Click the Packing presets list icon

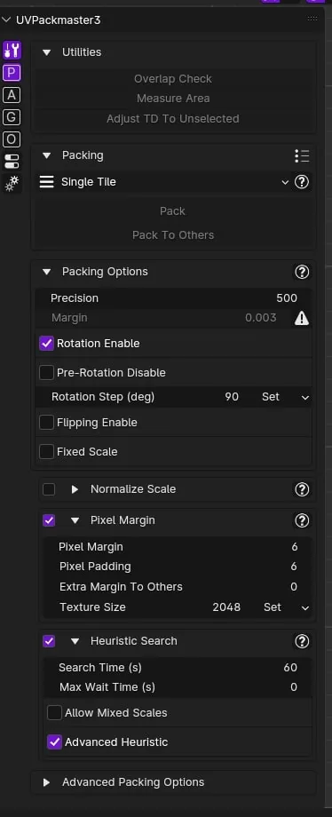[x=302, y=155]
